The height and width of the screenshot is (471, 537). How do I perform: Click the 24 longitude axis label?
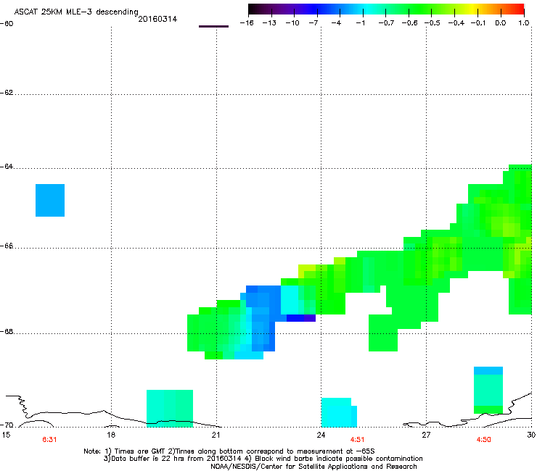click(x=321, y=435)
